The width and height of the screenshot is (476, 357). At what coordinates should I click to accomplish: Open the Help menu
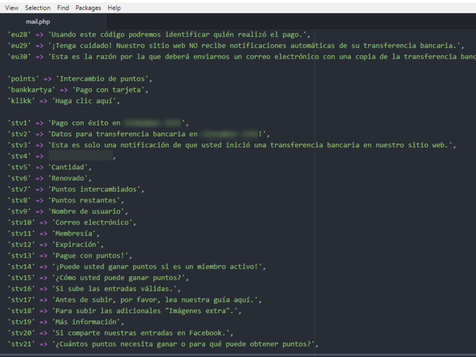pos(114,8)
